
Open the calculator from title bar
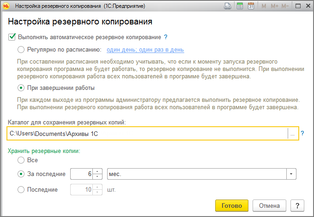[240, 6]
